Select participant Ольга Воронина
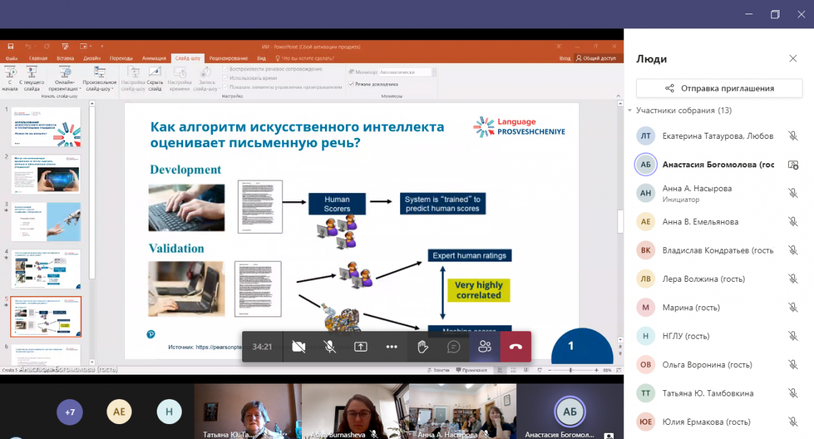814x439 pixels. [x=718, y=364]
